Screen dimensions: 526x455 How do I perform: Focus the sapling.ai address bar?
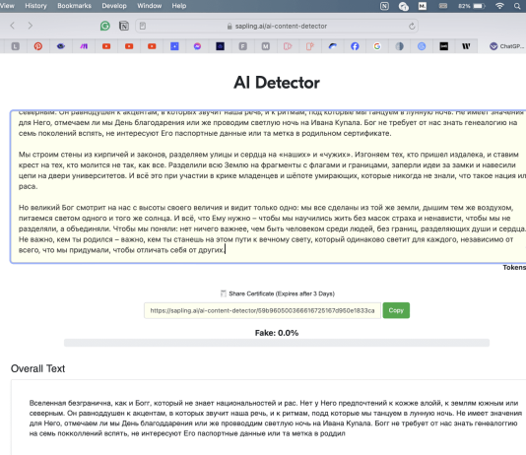(x=277, y=27)
